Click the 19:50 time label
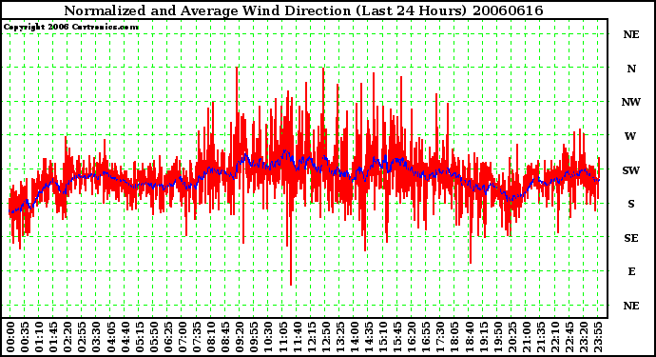The width and height of the screenshot is (656, 357). click(x=498, y=337)
